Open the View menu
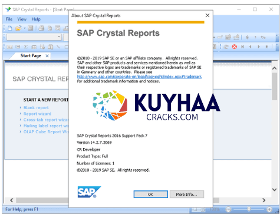 (x=22, y=19)
